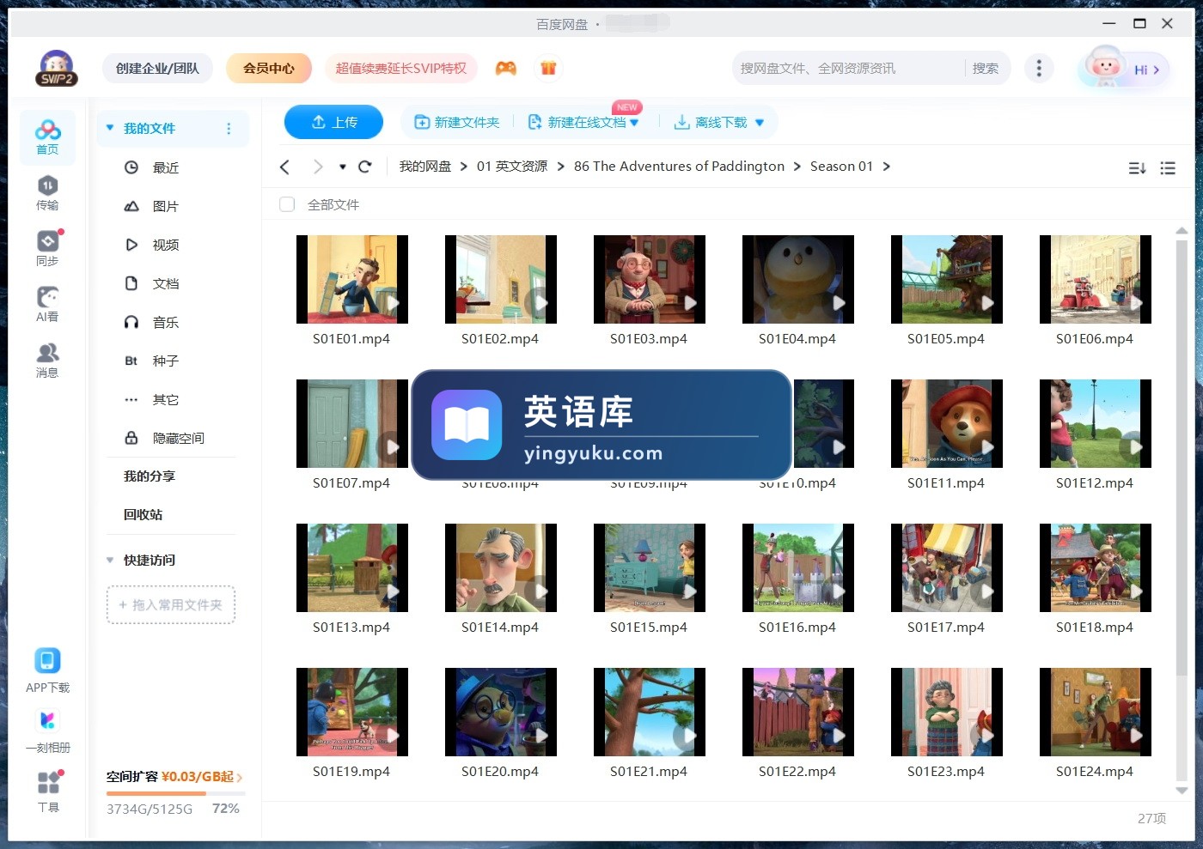Open 隐藏空间 hidden space
The height and width of the screenshot is (849, 1203).
pyautogui.click(x=178, y=438)
